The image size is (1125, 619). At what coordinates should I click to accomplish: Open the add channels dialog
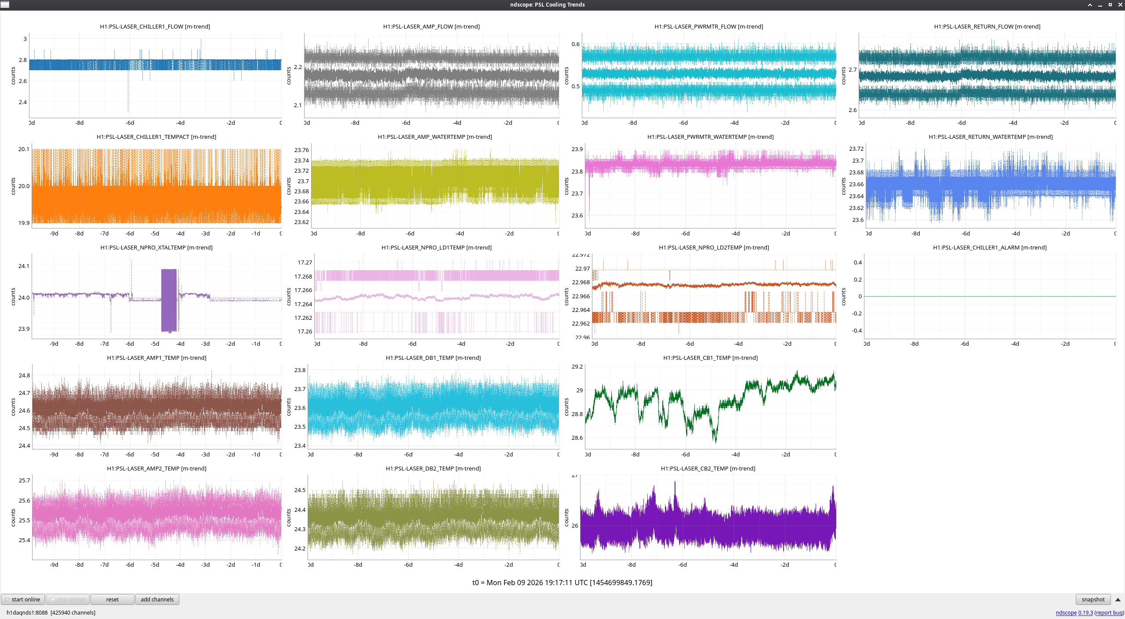tap(157, 599)
